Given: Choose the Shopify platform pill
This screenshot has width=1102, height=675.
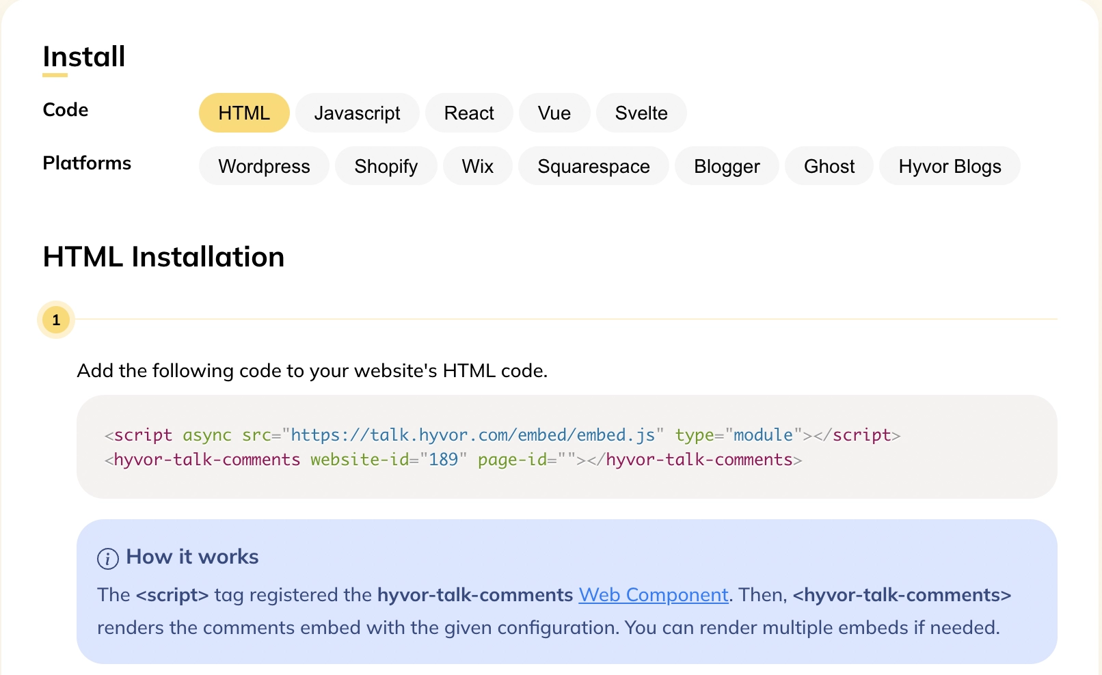Looking at the screenshot, I should 386,166.
